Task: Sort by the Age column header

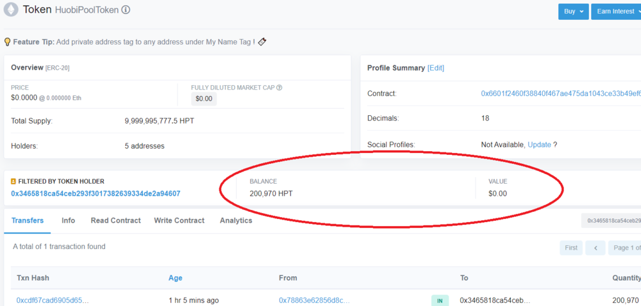Action: tap(176, 278)
